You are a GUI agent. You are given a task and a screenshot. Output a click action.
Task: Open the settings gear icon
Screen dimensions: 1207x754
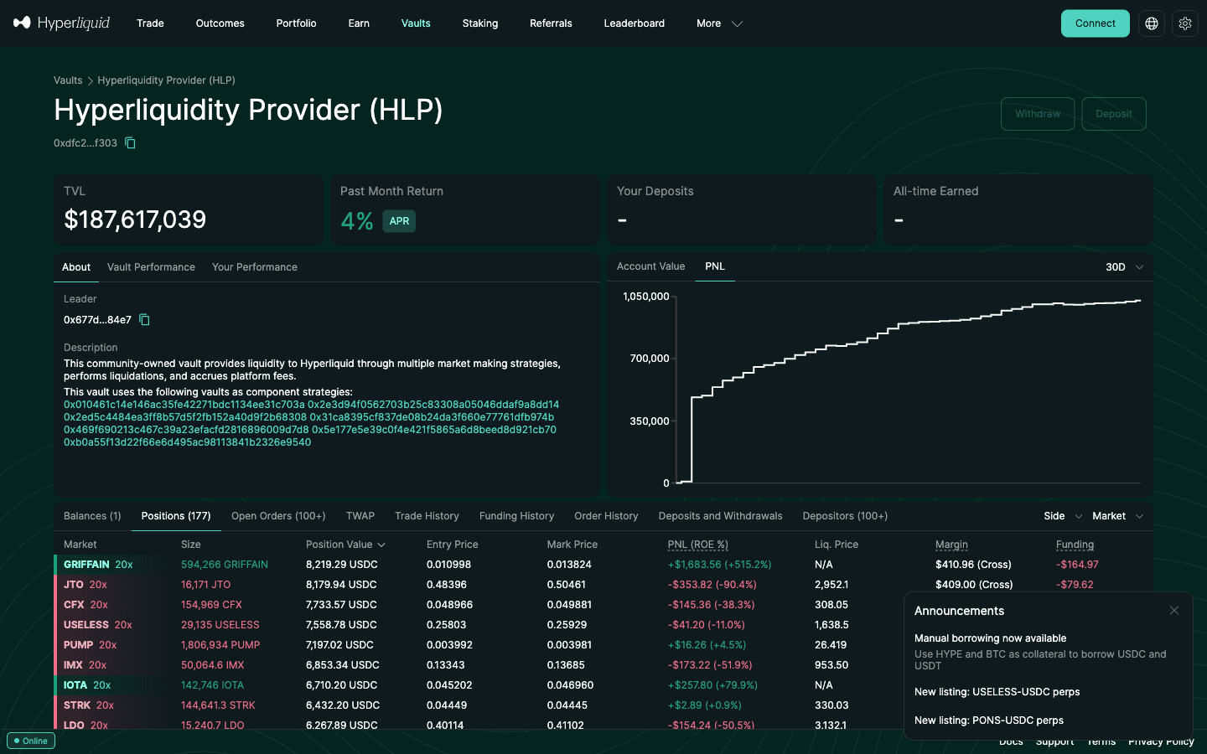click(1185, 23)
